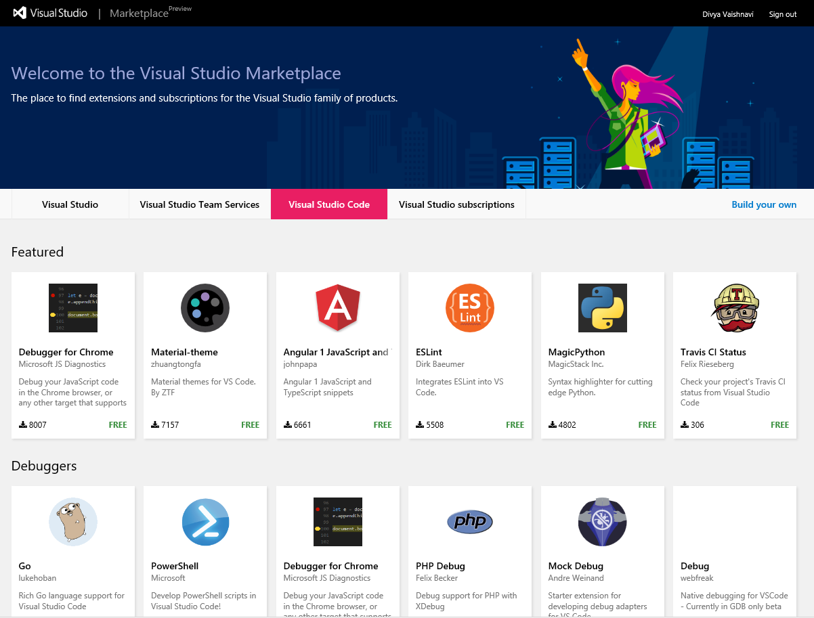Click publisher name johnpapa
The height and width of the screenshot is (618, 814).
tap(301, 364)
